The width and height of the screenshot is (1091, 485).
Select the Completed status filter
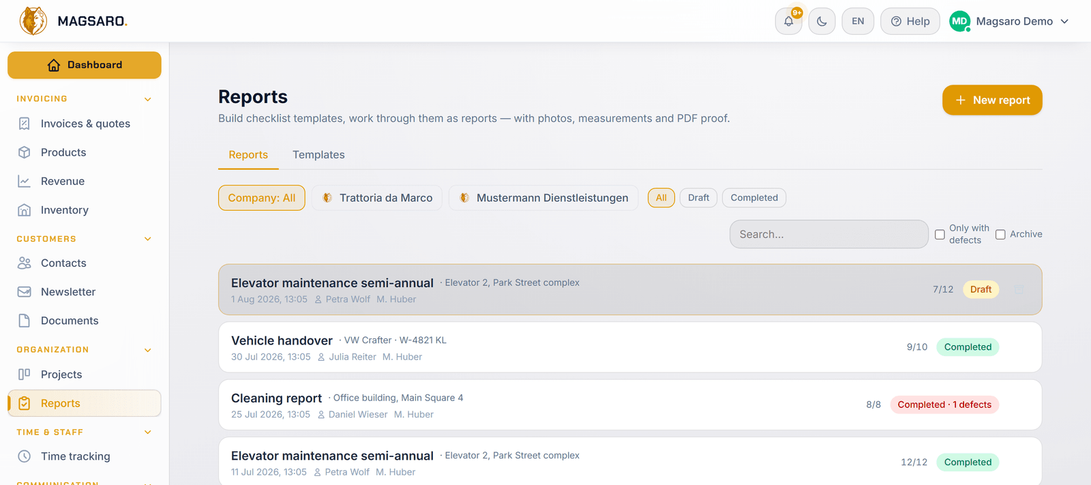754,198
